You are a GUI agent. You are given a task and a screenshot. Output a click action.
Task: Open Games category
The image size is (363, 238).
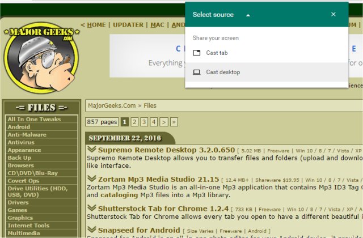(x=41, y=210)
